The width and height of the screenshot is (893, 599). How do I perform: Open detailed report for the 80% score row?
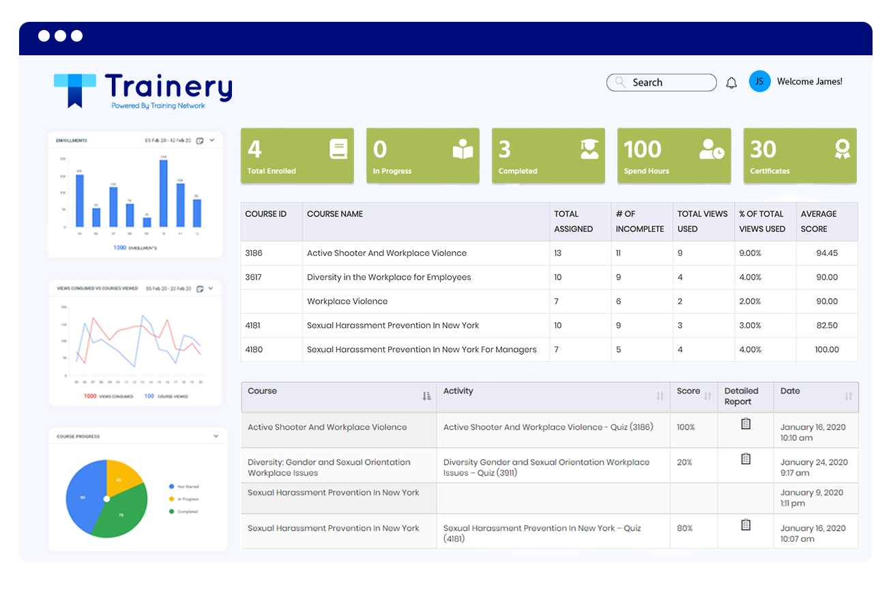pyautogui.click(x=746, y=525)
